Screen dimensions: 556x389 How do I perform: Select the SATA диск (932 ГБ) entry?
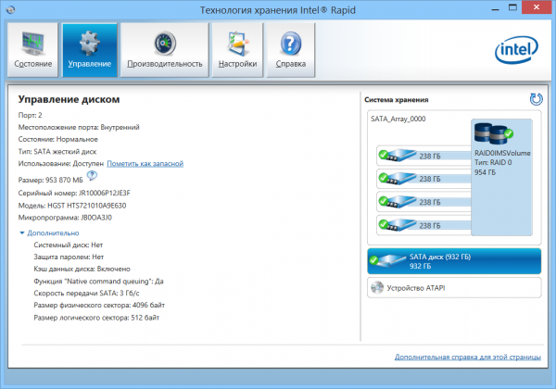click(454, 261)
